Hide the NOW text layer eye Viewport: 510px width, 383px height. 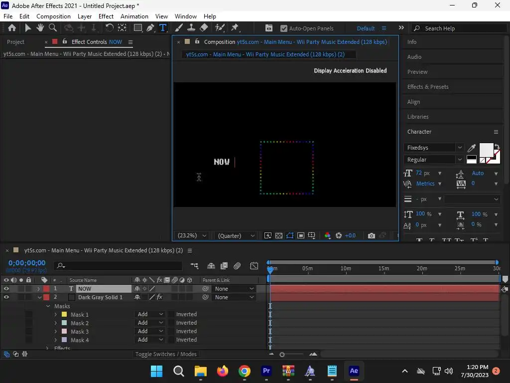tap(6, 289)
